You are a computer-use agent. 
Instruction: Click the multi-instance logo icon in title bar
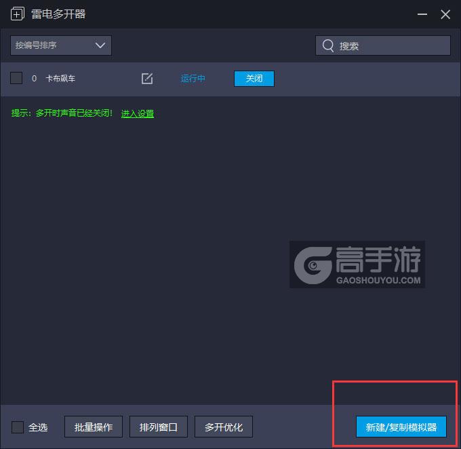pos(18,14)
